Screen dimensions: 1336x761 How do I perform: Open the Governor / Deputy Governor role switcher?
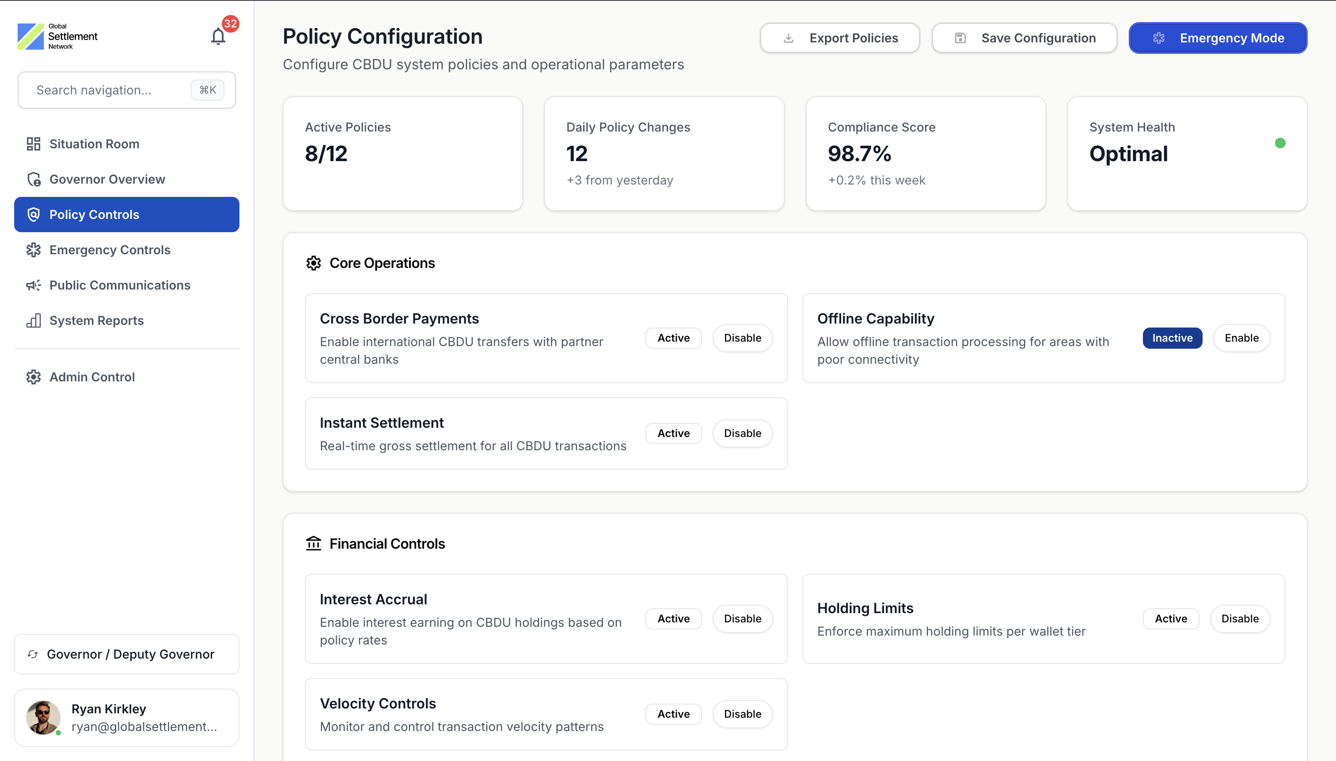click(x=126, y=654)
